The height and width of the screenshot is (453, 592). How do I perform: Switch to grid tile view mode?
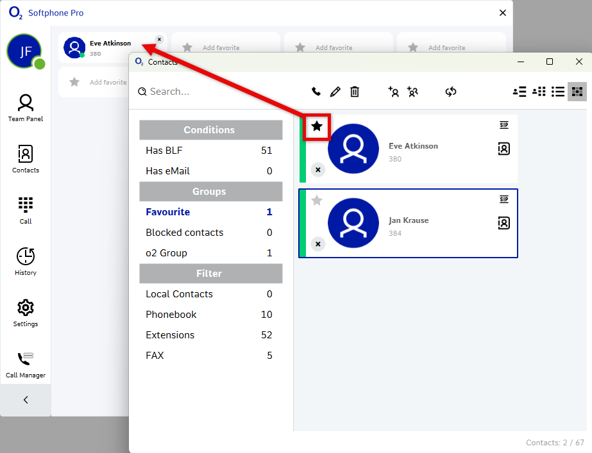click(577, 92)
